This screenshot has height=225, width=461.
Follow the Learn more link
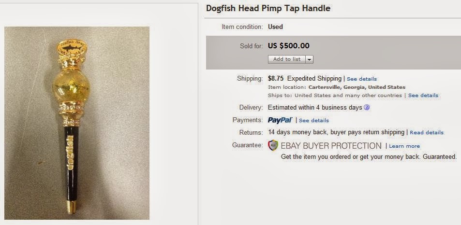(x=404, y=146)
